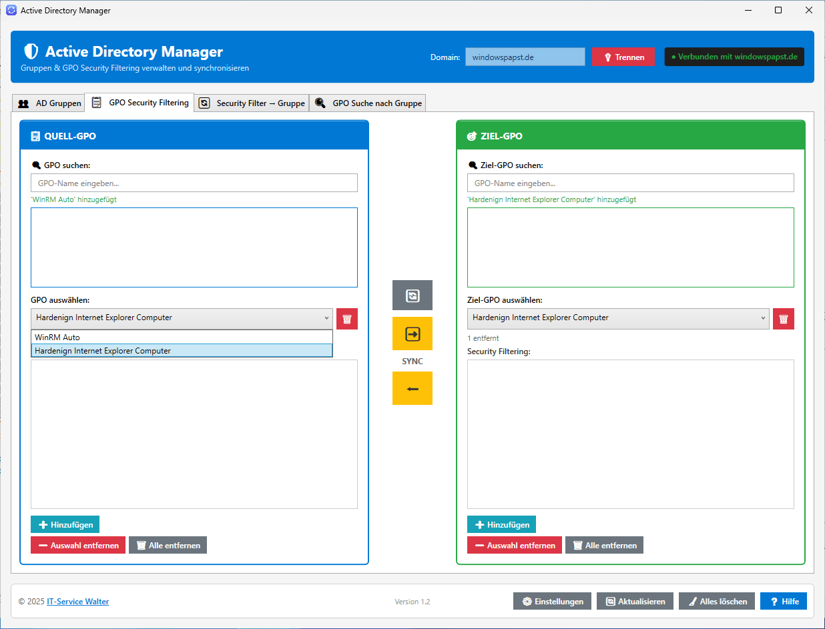Open the GPO Suche nach Gruppe tab

[367, 103]
